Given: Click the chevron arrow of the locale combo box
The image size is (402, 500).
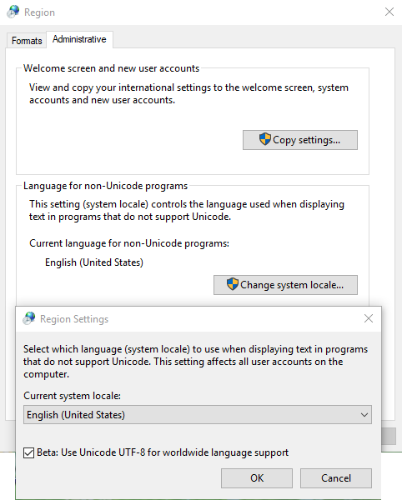Looking at the screenshot, I should (x=364, y=415).
